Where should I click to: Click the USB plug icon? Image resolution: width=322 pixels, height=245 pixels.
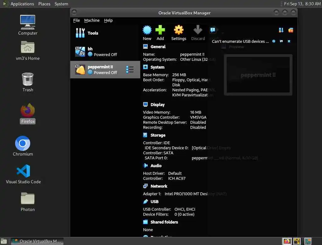[x=145, y=202]
